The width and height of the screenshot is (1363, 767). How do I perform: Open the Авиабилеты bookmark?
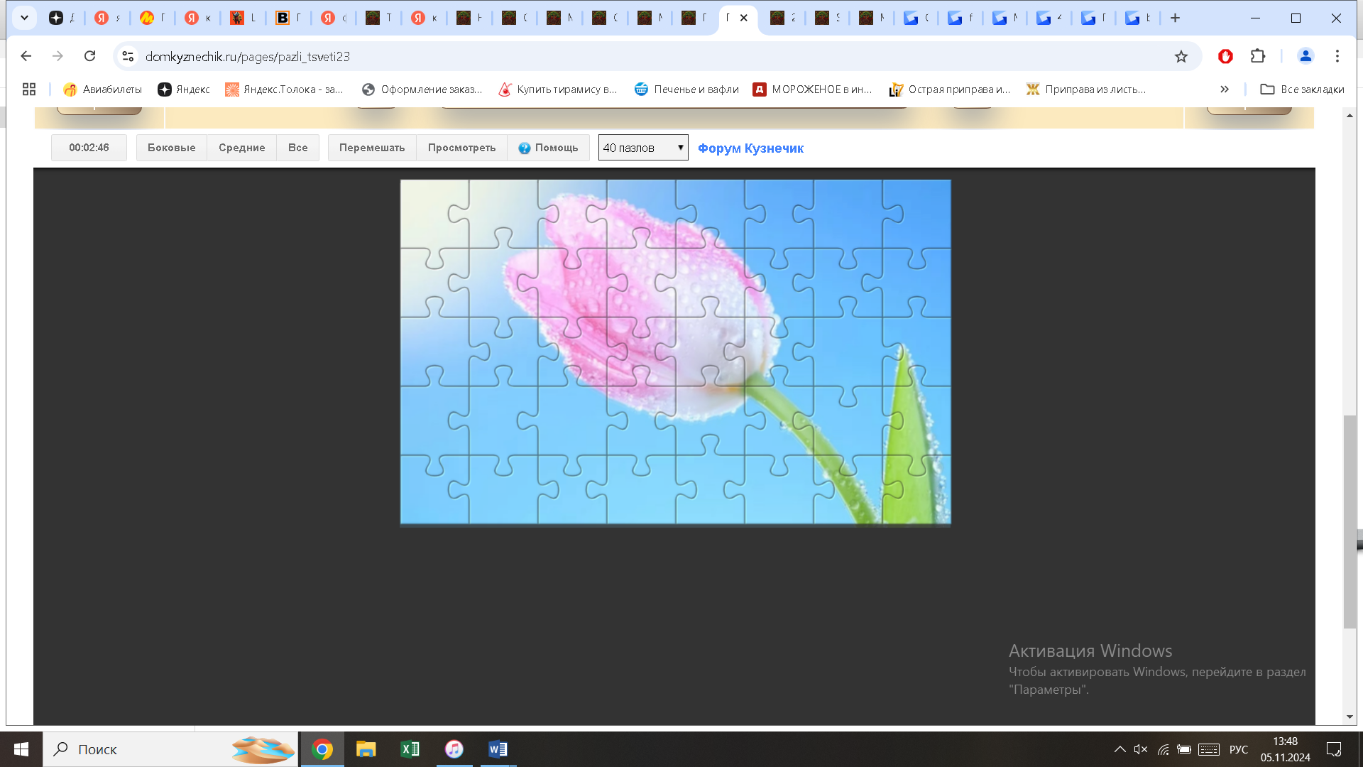[x=103, y=89]
